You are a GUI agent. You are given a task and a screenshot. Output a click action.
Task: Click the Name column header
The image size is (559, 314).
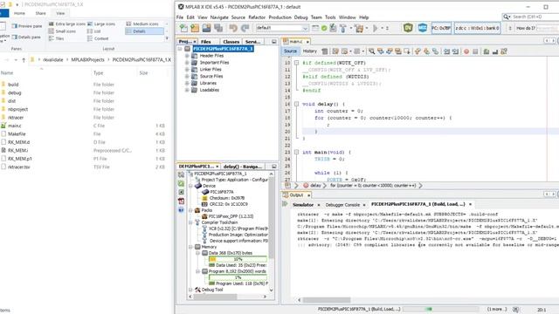point(7,72)
